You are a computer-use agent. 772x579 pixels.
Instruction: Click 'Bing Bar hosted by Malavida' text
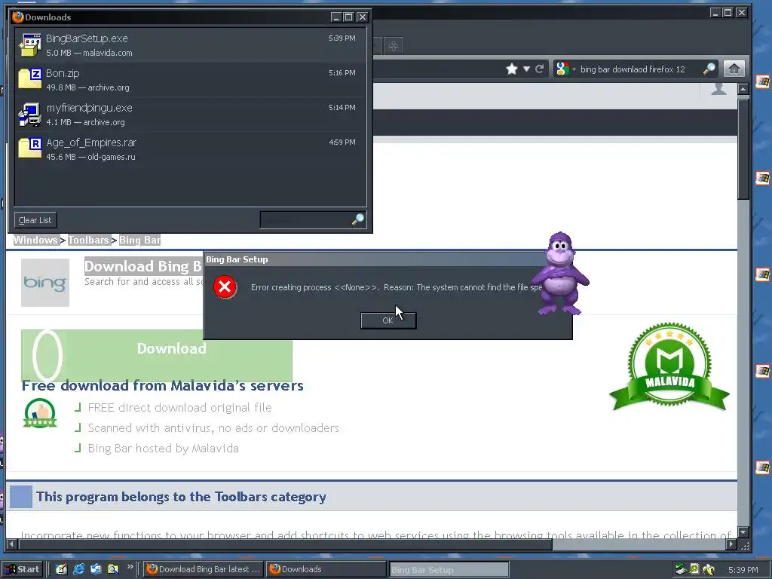click(x=163, y=449)
